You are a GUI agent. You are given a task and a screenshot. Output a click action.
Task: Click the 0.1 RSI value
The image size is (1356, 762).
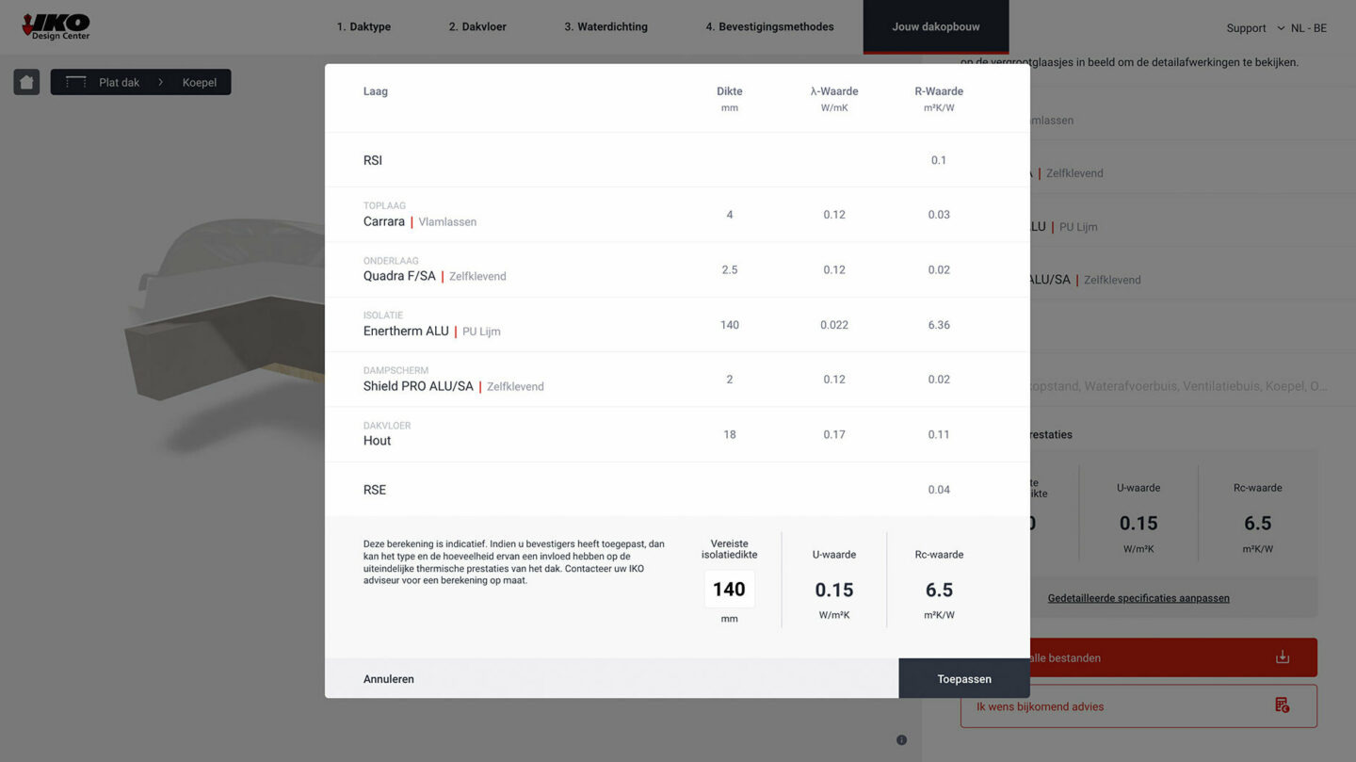pos(939,160)
